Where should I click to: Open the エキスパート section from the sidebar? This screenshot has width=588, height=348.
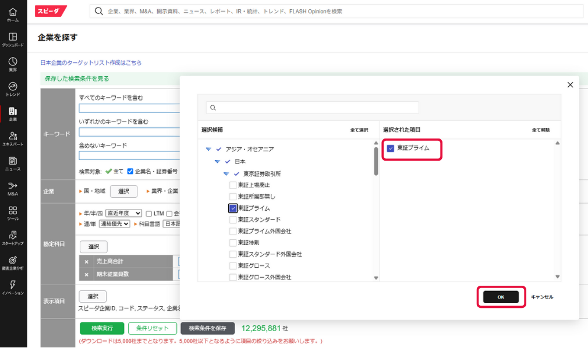13,137
